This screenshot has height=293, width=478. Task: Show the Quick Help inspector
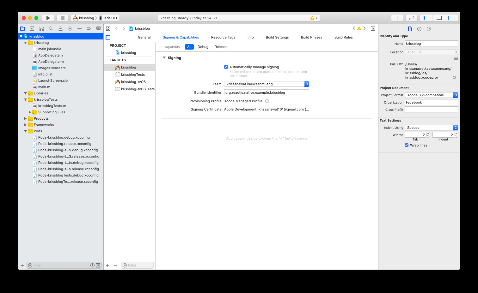coord(429,29)
